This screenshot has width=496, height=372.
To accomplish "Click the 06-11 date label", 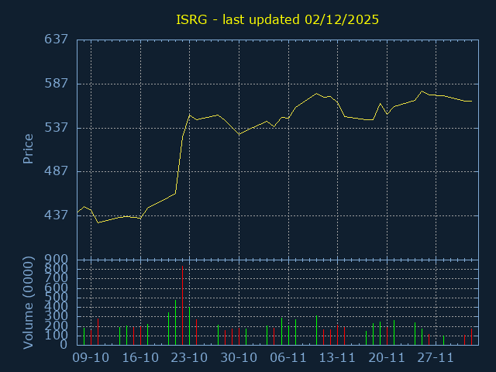I will [x=288, y=358].
